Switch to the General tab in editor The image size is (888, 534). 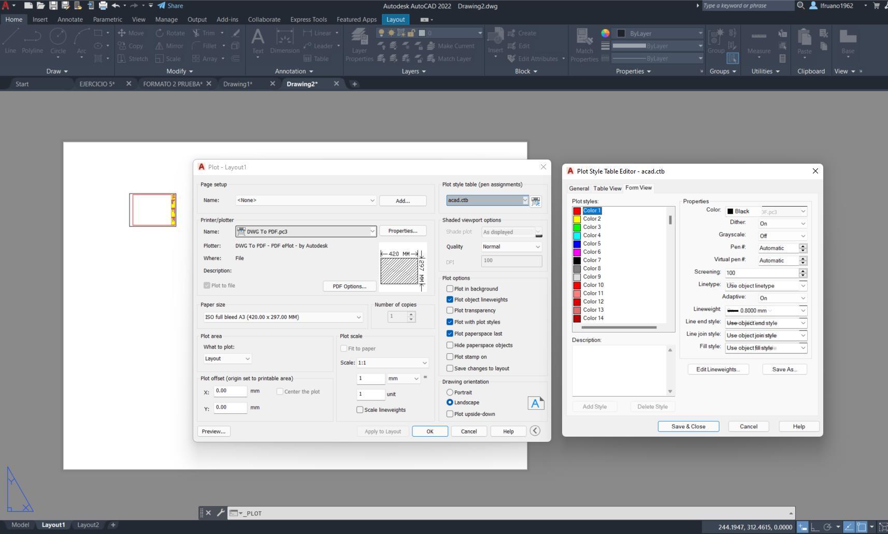click(x=579, y=189)
